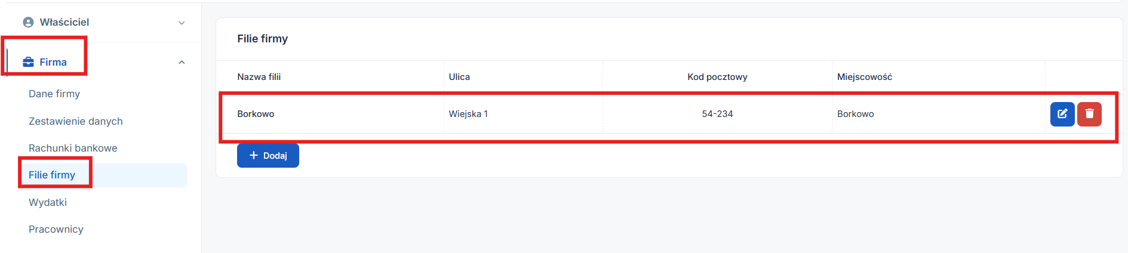Open the Dane firmy menu item
Image resolution: width=1128 pixels, height=253 pixels.
click(x=54, y=94)
